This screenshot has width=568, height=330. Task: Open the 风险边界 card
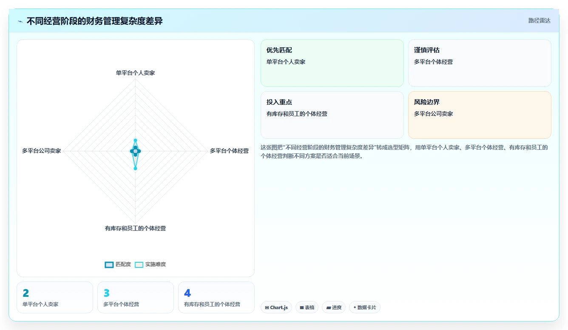[x=480, y=115]
